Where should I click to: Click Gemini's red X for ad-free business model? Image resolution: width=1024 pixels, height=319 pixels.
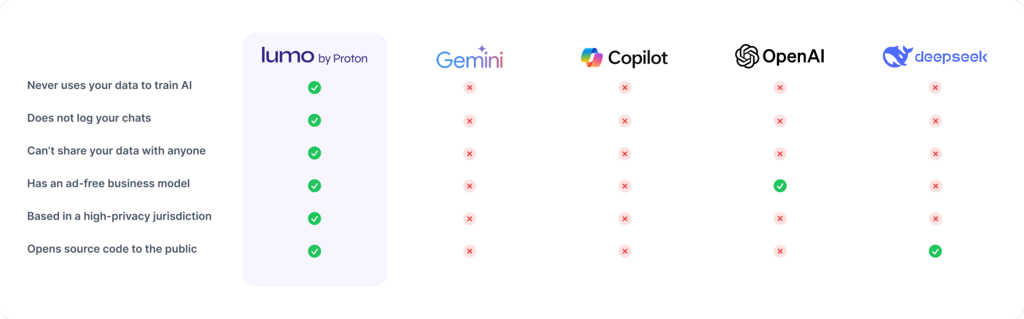(470, 186)
